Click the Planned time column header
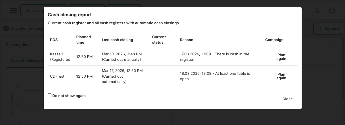Viewport: 345px width, 125px height. (x=83, y=40)
